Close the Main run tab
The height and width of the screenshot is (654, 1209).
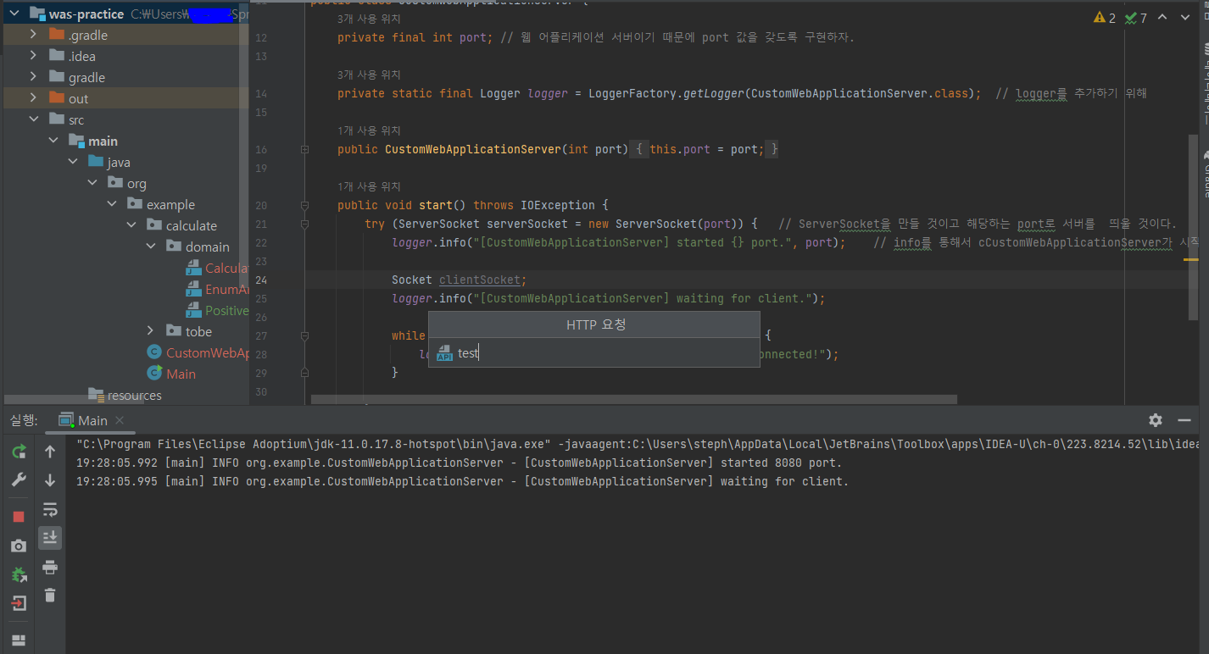[120, 420]
